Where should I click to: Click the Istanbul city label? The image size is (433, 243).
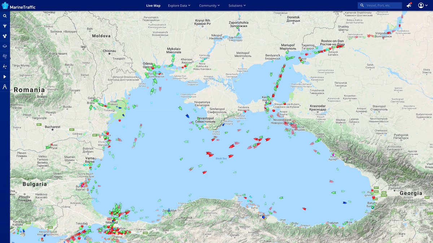pyautogui.click(x=112, y=223)
